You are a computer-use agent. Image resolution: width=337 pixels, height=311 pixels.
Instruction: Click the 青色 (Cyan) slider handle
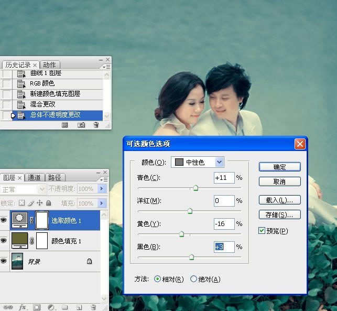(195, 188)
